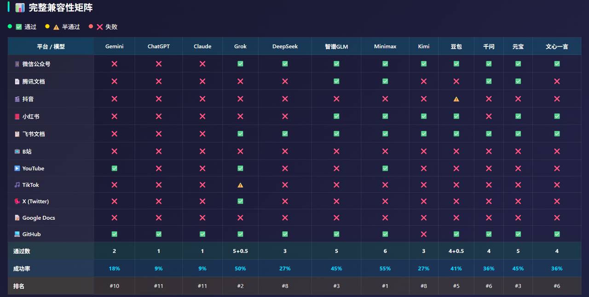The image size is (589, 297).
Task: Click the warning icon in Grok's TikTok cell
Action: (x=240, y=185)
